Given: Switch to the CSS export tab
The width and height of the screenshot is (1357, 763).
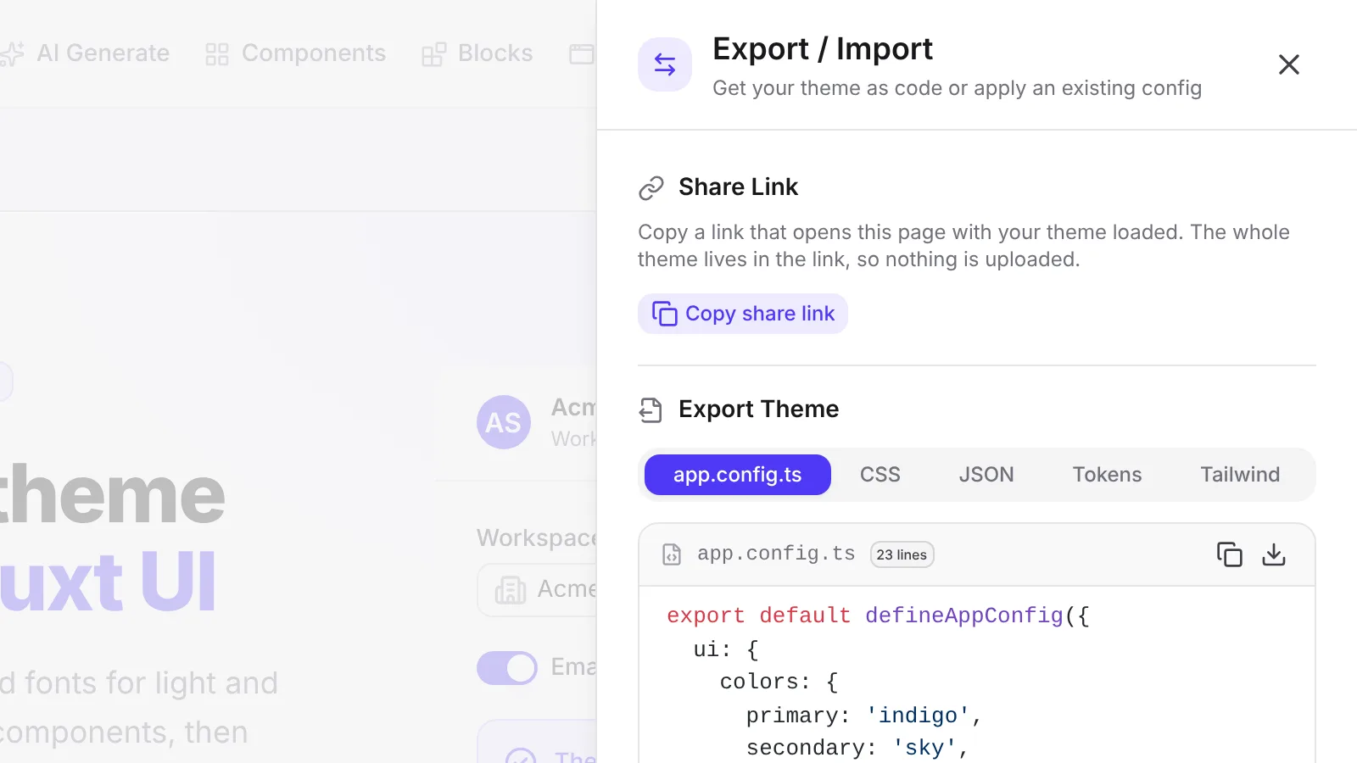Looking at the screenshot, I should coord(880,475).
